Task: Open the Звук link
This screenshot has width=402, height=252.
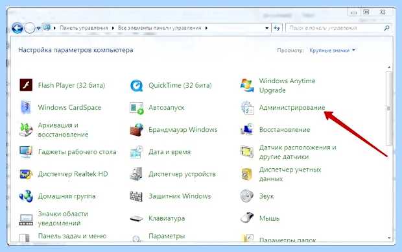Action: pos(266,196)
